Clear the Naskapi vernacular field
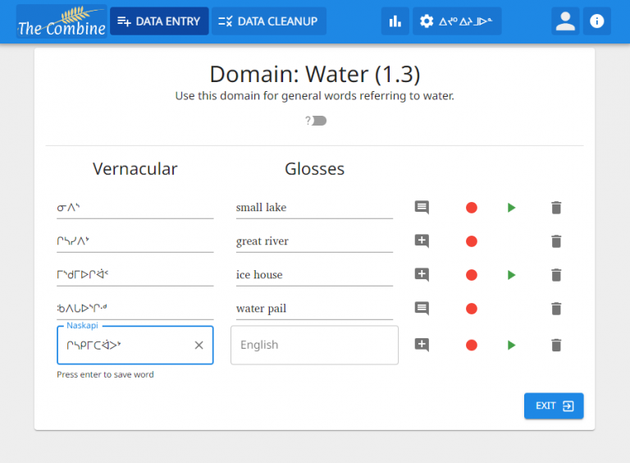The width and height of the screenshot is (630, 463). click(199, 346)
